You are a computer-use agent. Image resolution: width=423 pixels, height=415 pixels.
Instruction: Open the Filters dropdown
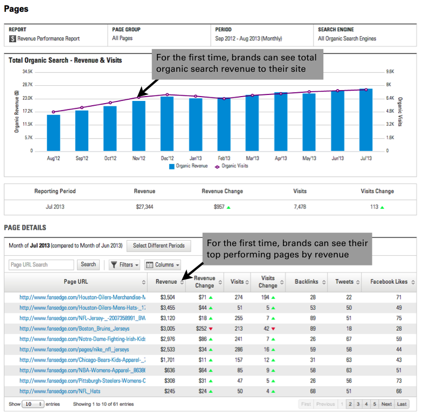click(124, 265)
